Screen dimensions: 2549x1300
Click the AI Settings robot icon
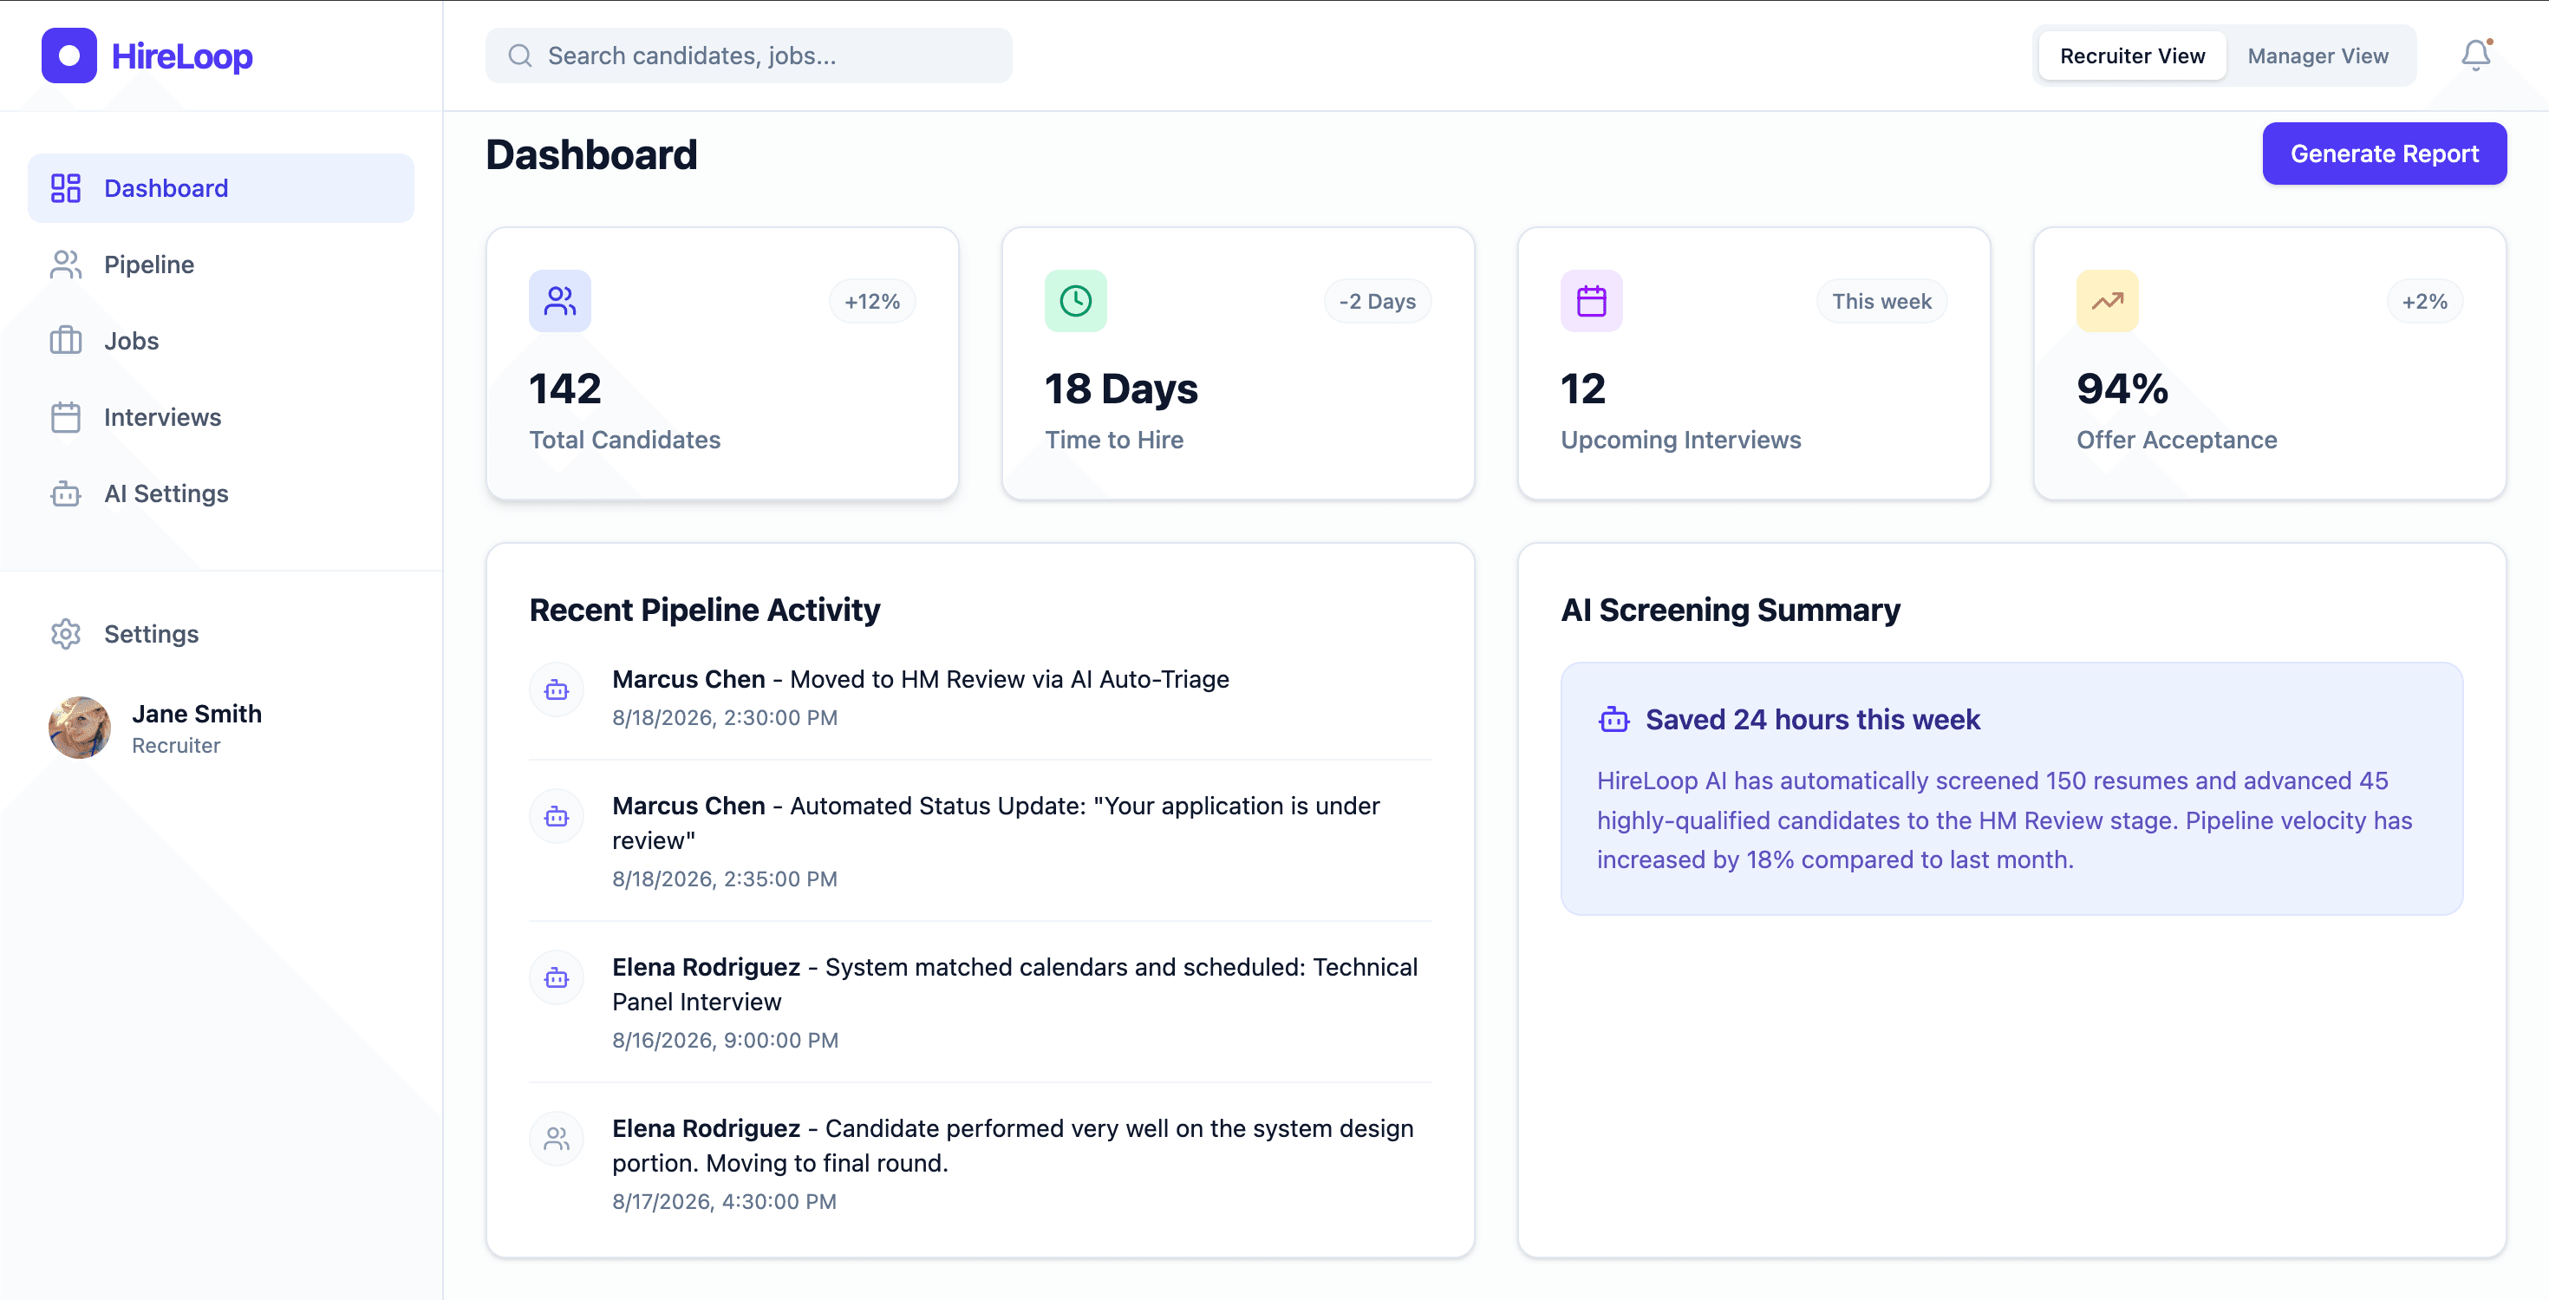pyautogui.click(x=65, y=493)
